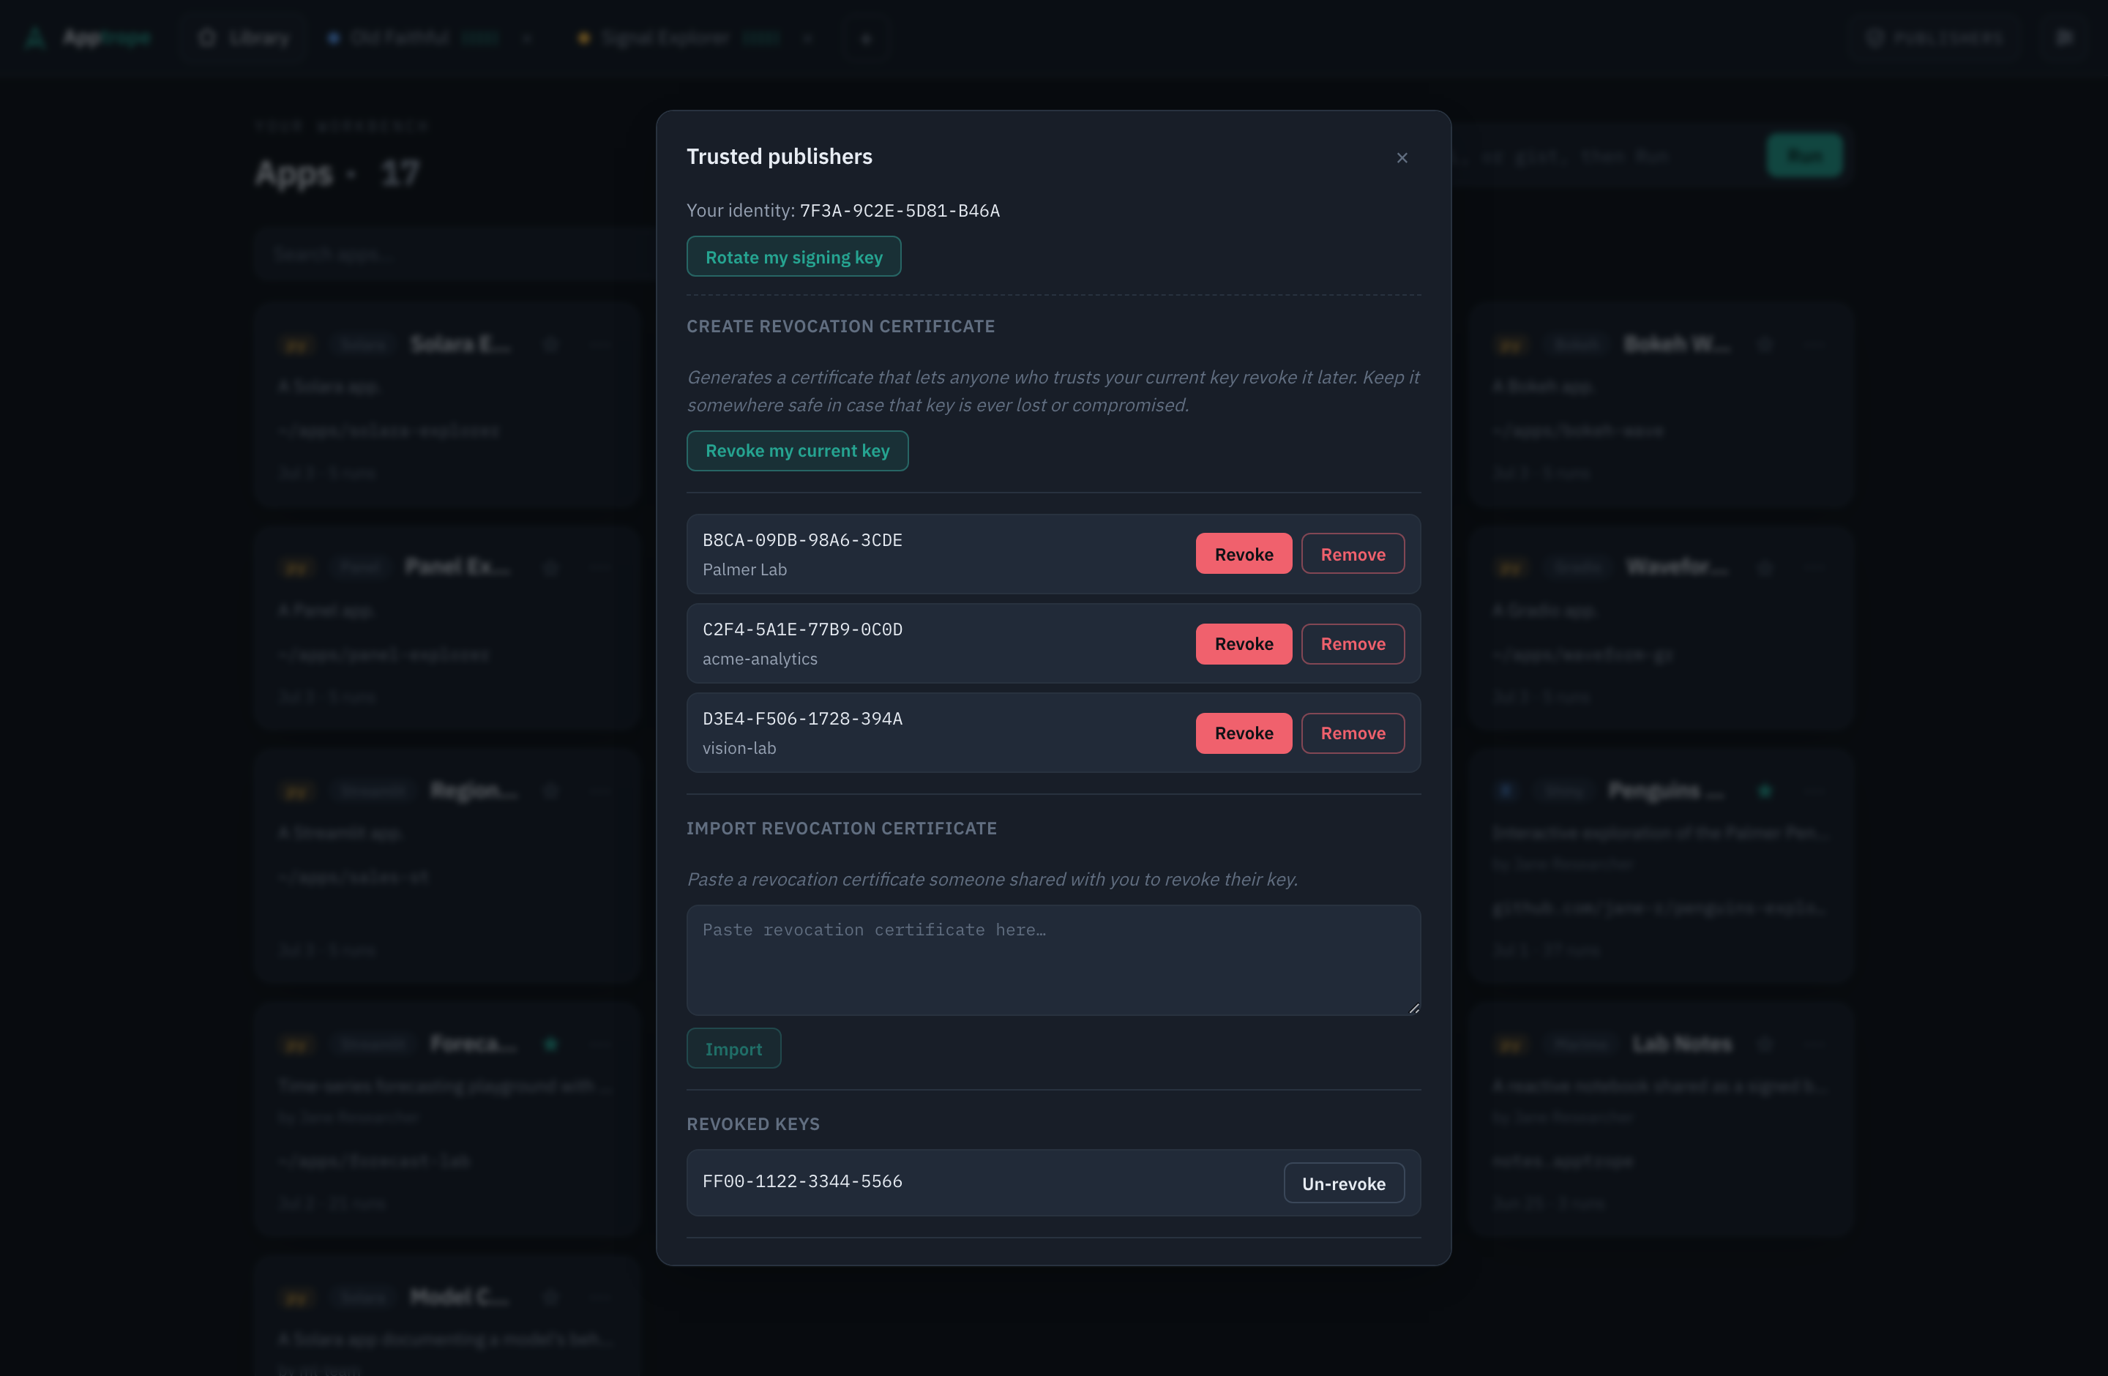
Task: Remove the Palmer Lab publisher
Action: pyautogui.click(x=1353, y=554)
